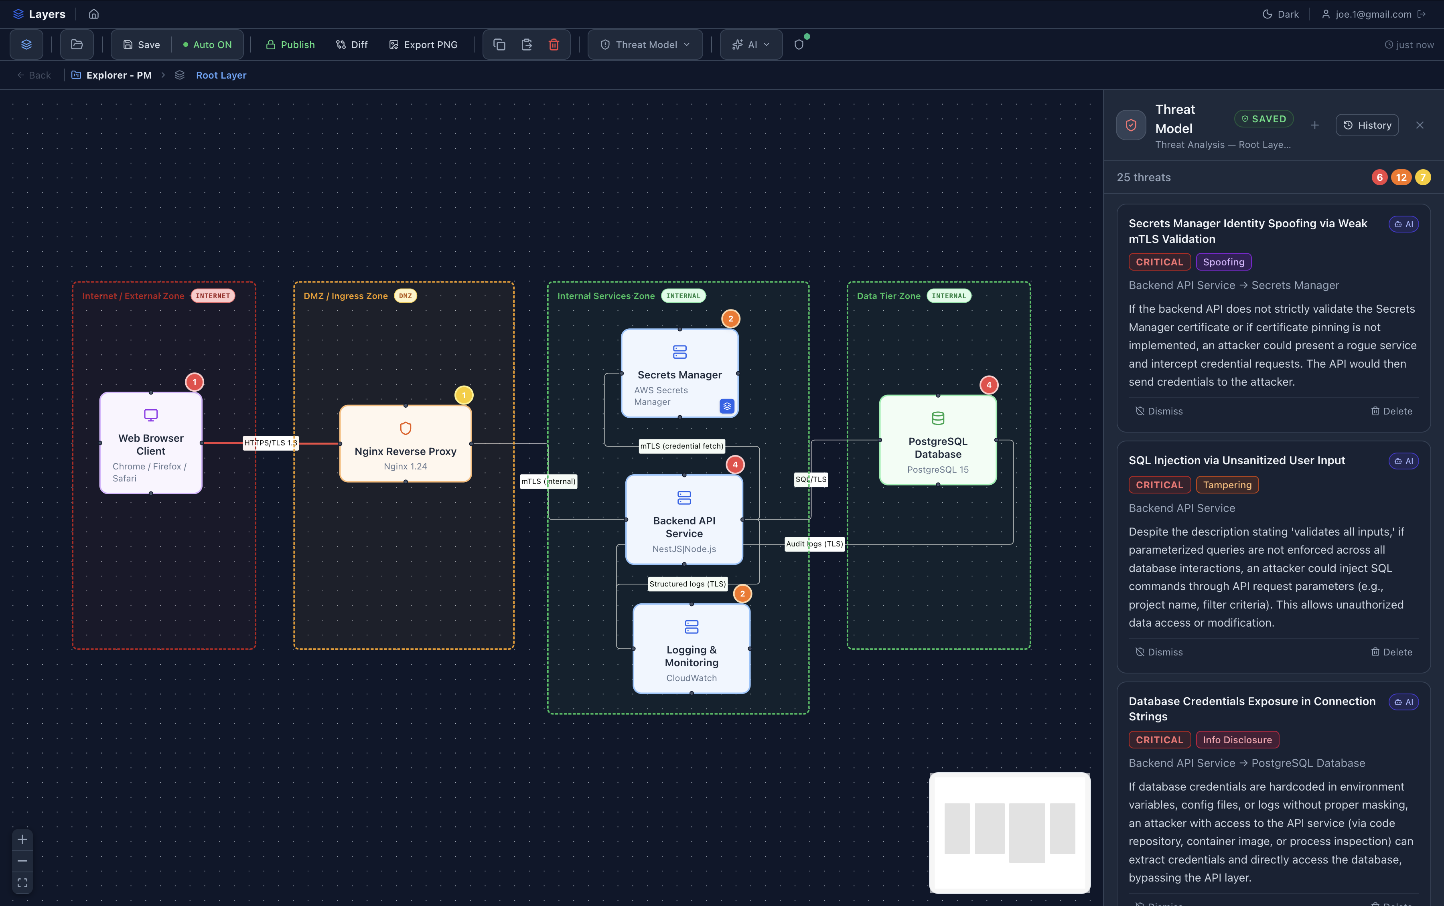Click threat badge 4 on Backend API Service
Image resolution: width=1444 pixels, height=906 pixels.
pyautogui.click(x=735, y=464)
